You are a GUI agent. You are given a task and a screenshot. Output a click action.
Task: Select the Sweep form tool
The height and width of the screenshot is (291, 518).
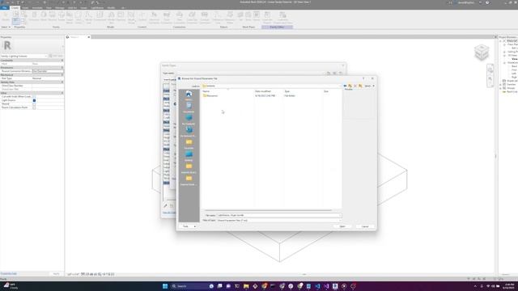point(62,16)
